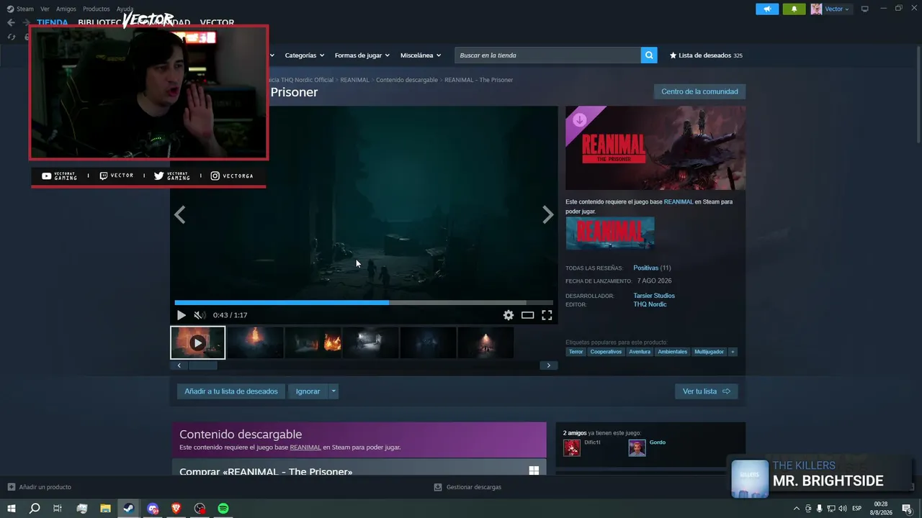Click the Gestionar descargas download icon
The image size is (922, 518).
pyautogui.click(x=437, y=487)
